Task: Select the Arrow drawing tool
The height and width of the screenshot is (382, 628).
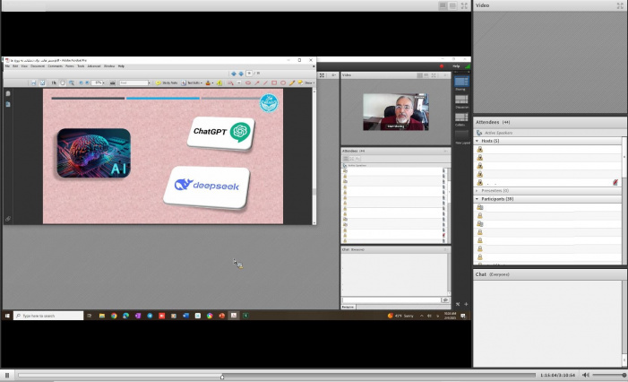Action: tap(257, 83)
